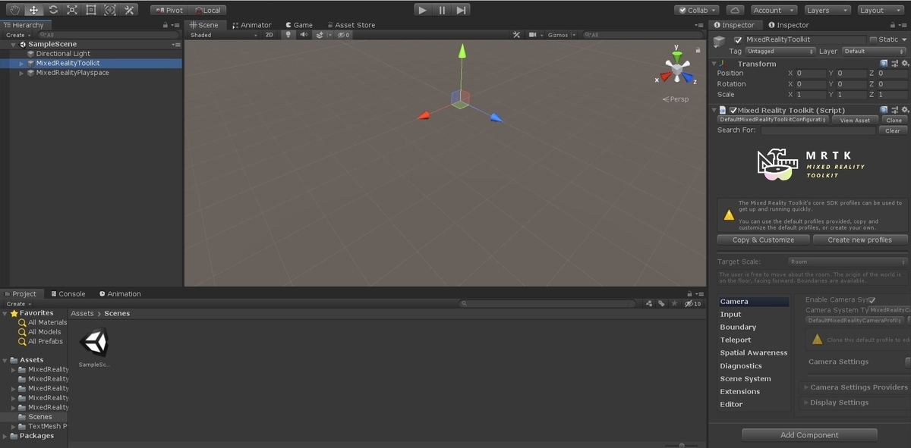Select the Move tool
911x448 pixels.
(x=33, y=10)
